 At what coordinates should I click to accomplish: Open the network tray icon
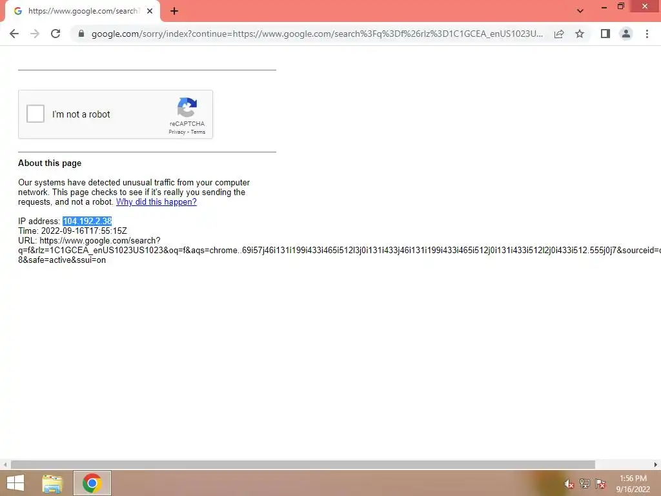(x=584, y=484)
